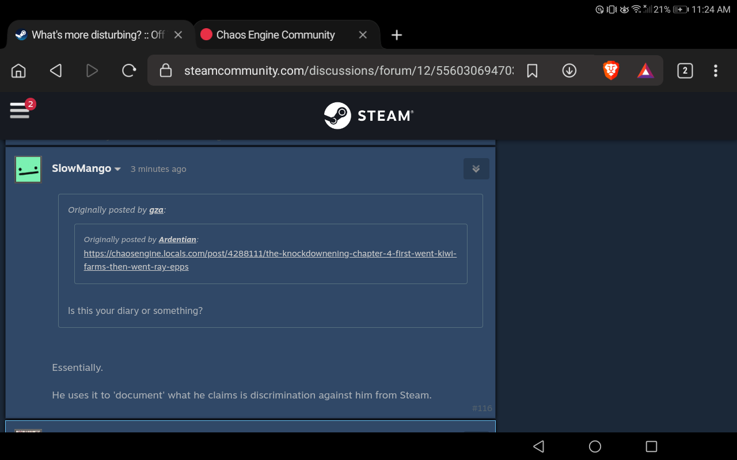Tap the battery 21% status indicator
This screenshot has height=460, width=737.
[x=671, y=9]
